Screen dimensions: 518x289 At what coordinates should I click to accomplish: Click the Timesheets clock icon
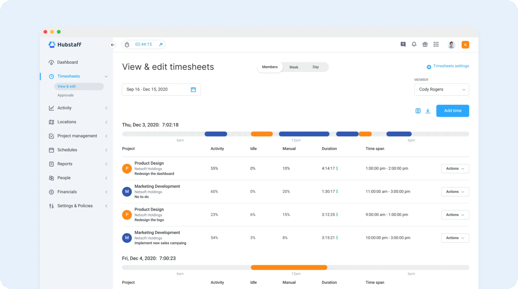[51, 76]
